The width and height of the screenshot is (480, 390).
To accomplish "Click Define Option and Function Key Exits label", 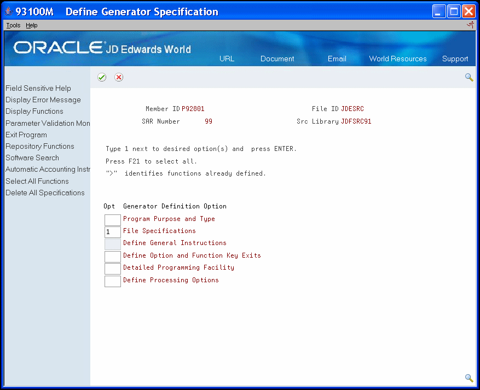I will [x=192, y=255].
